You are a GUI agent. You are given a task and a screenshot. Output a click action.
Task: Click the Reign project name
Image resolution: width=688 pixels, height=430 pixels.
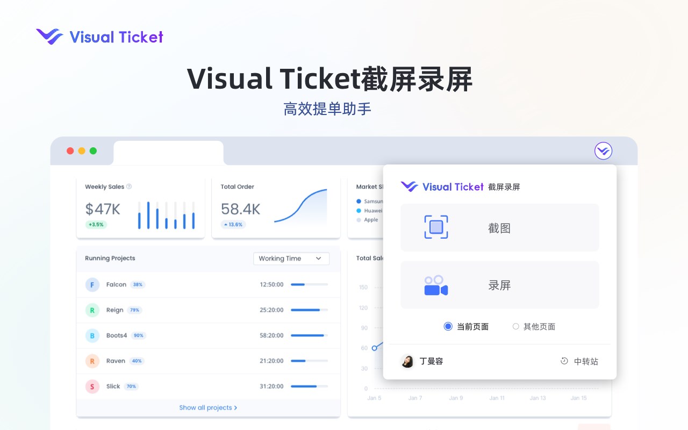[114, 310]
